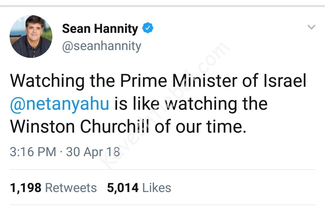Click the "Sean Hannity" display name

(100, 29)
